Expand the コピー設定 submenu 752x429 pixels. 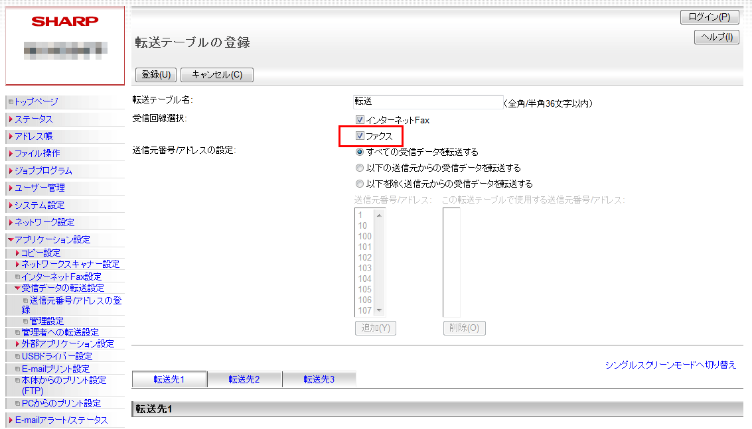pyautogui.click(x=40, y=253)
